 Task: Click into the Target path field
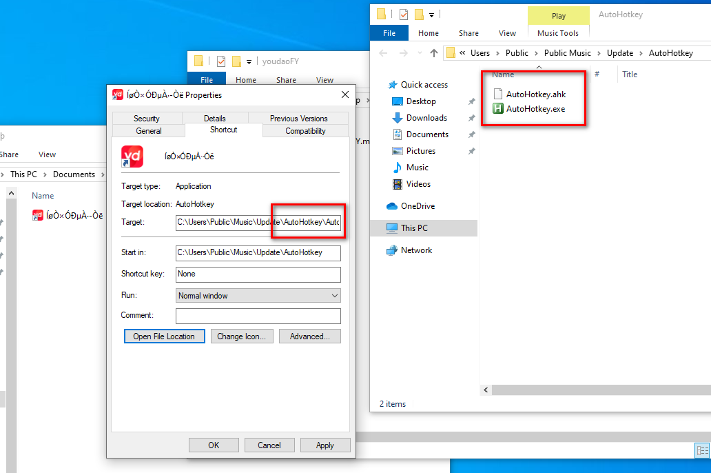coord(258,223)
